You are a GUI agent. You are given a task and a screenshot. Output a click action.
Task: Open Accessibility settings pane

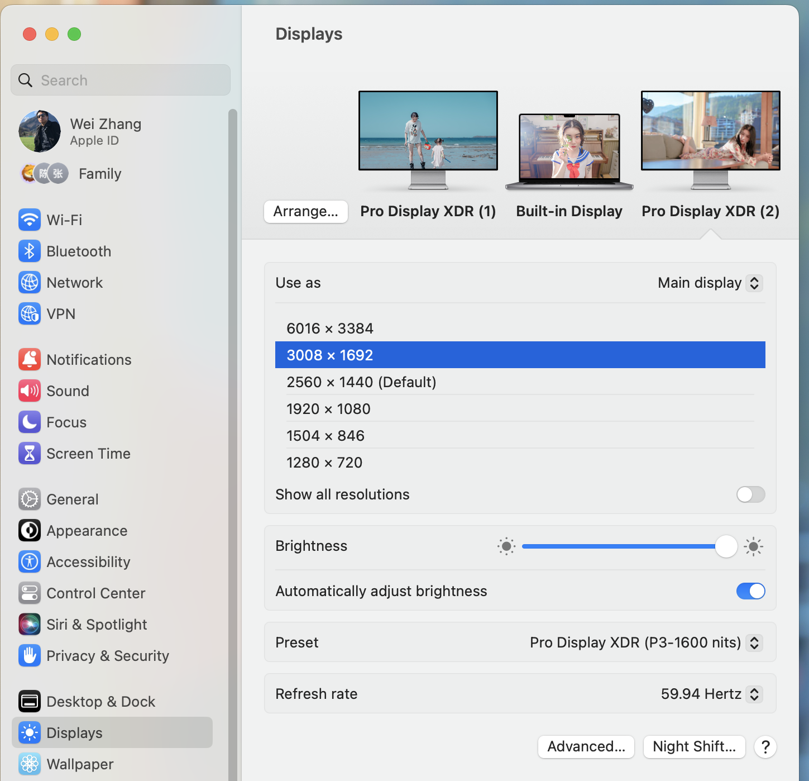112,562
